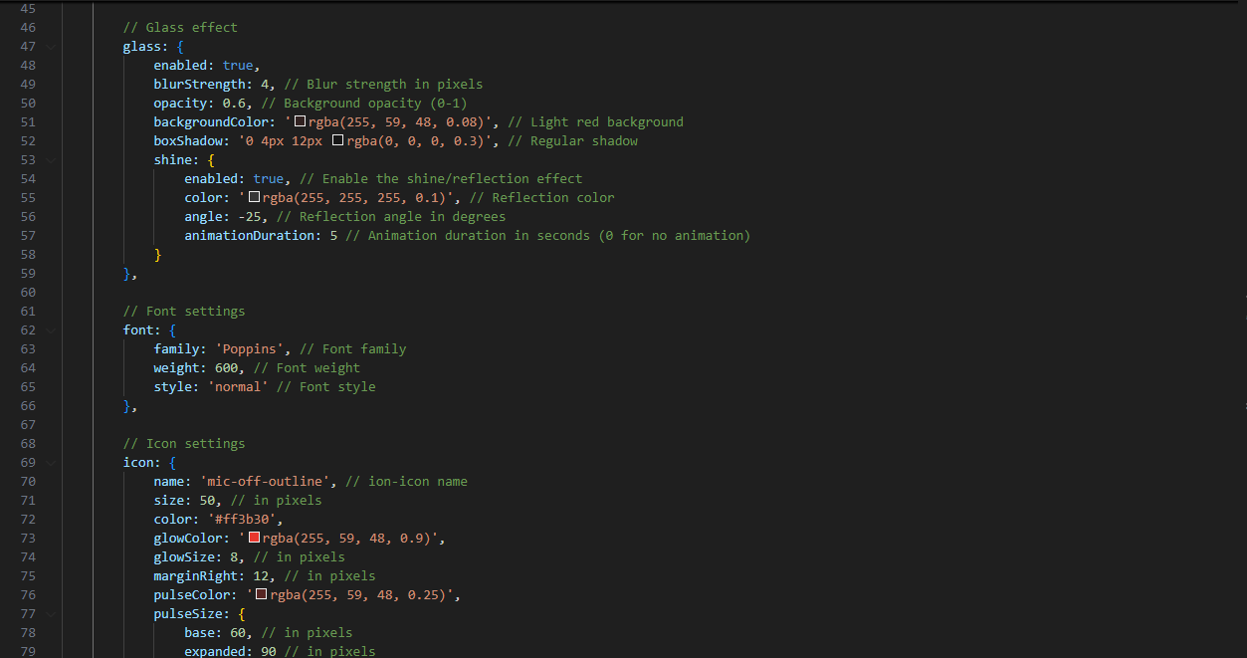
Task: Open pulseColor color swatch
Action: 262,595
